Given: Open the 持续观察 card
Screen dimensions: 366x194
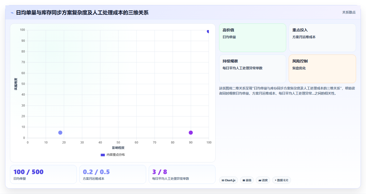Looking at the screenshot, I should pos(253,69).
